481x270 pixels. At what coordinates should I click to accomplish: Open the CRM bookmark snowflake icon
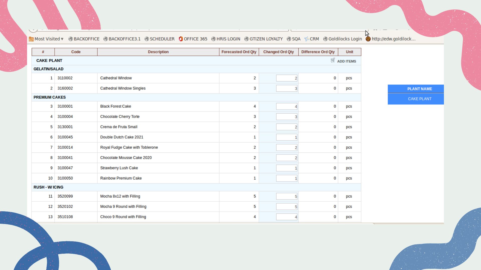tap(306, 39)
